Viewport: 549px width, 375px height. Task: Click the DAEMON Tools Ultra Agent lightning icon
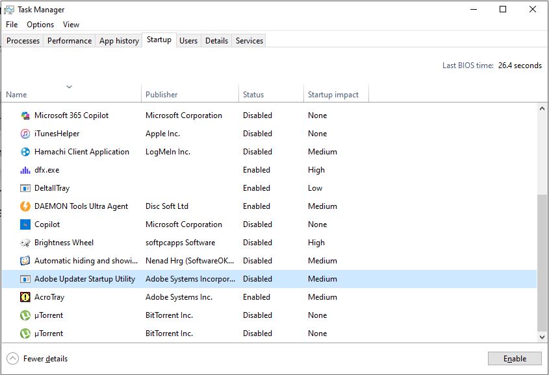(x=25, y=206)
